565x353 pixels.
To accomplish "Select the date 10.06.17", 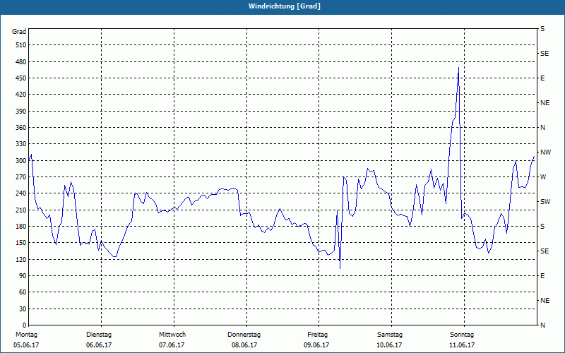I will 389,345.
